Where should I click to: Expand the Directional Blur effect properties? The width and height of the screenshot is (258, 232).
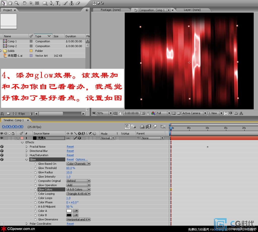(x=27, y=151)
